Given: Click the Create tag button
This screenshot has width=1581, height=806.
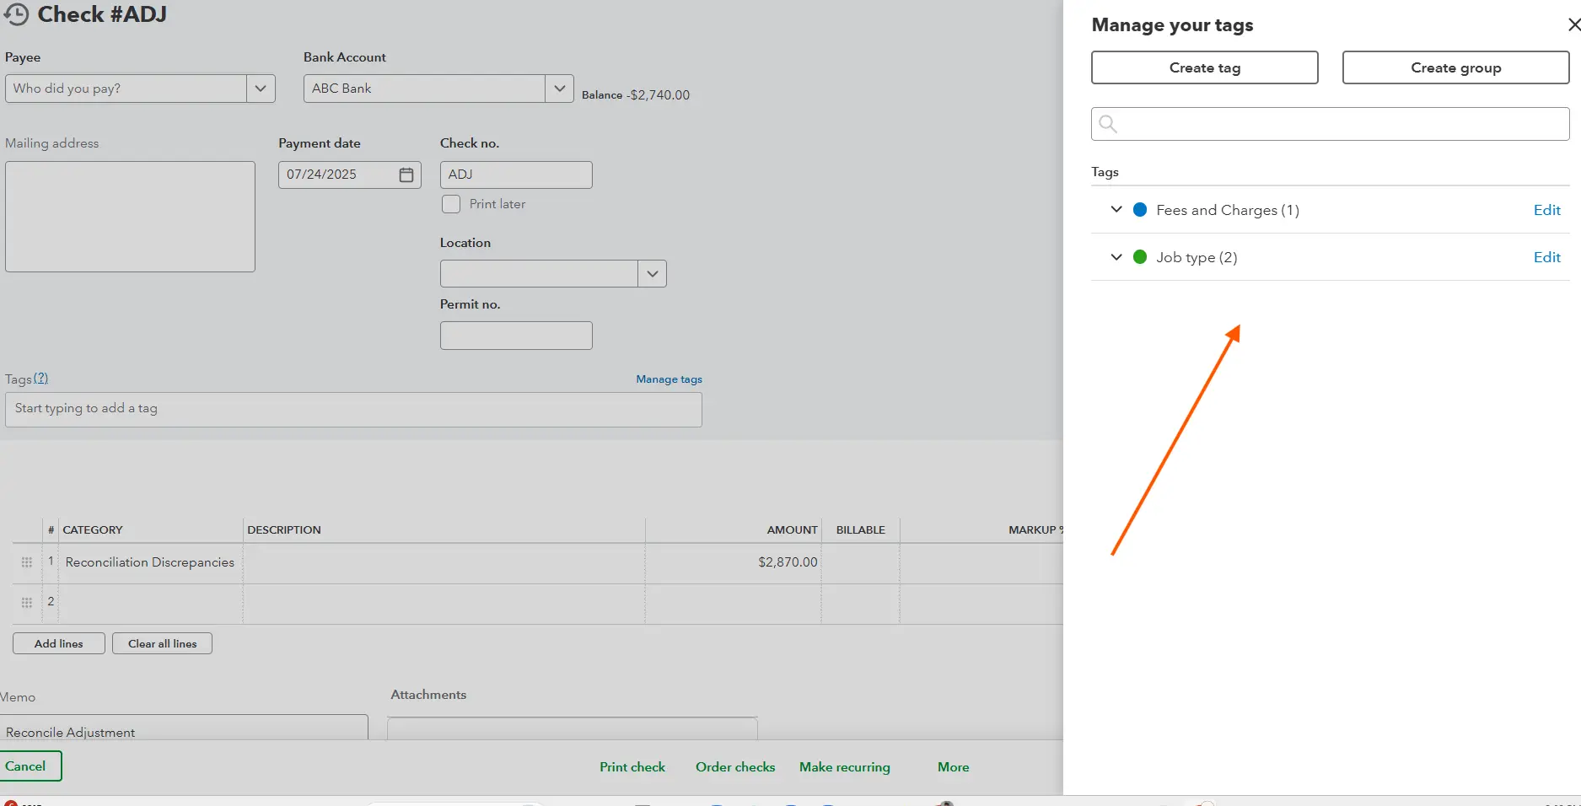Looking at the screenshot, I should (1204, 67).
